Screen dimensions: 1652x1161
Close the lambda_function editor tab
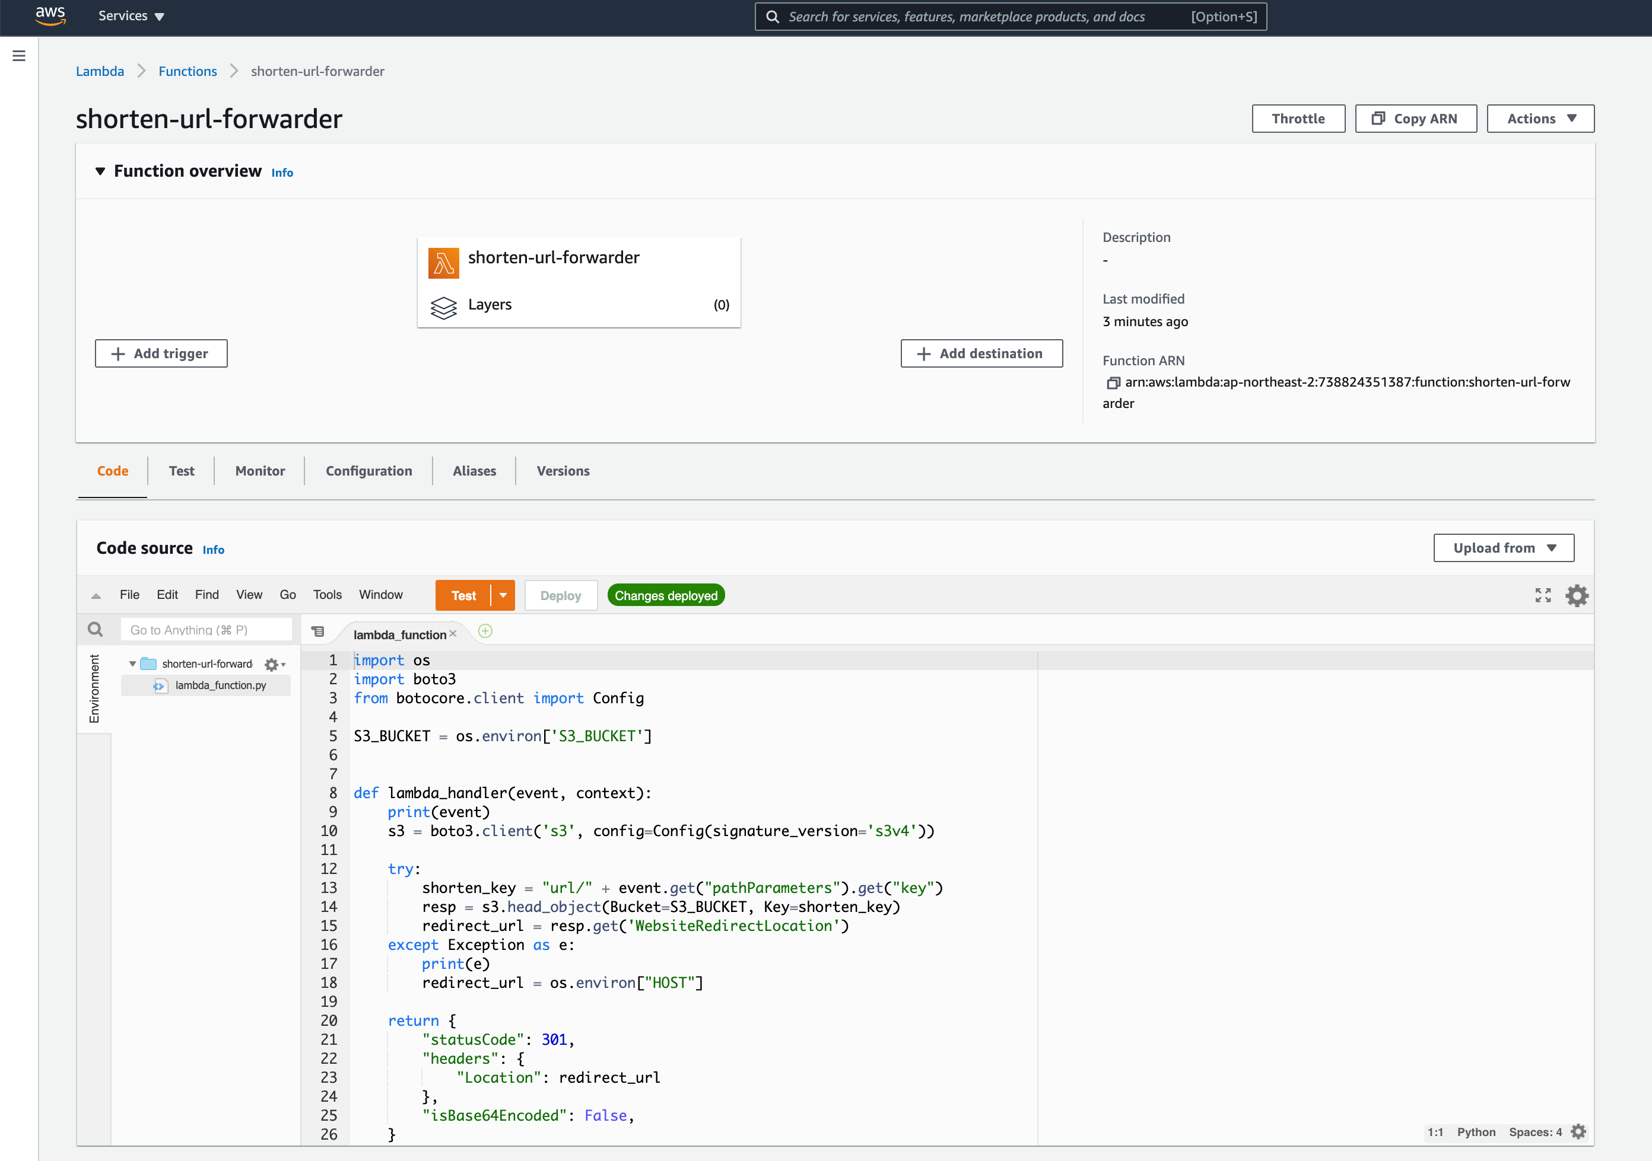(x=453, y=634)
